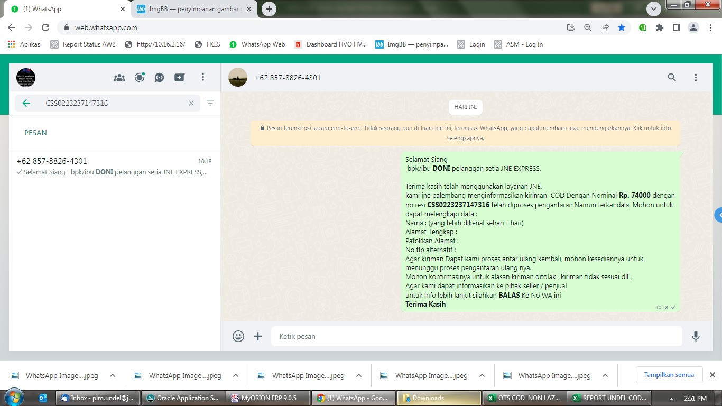Install app icon in address bar

pos(571,27)
